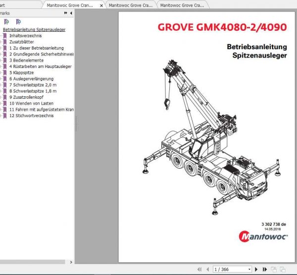Viewport: 297px width, 275px height.
Task: Click the Betriebsanleitung heading on the page
Action: (257, 47)
